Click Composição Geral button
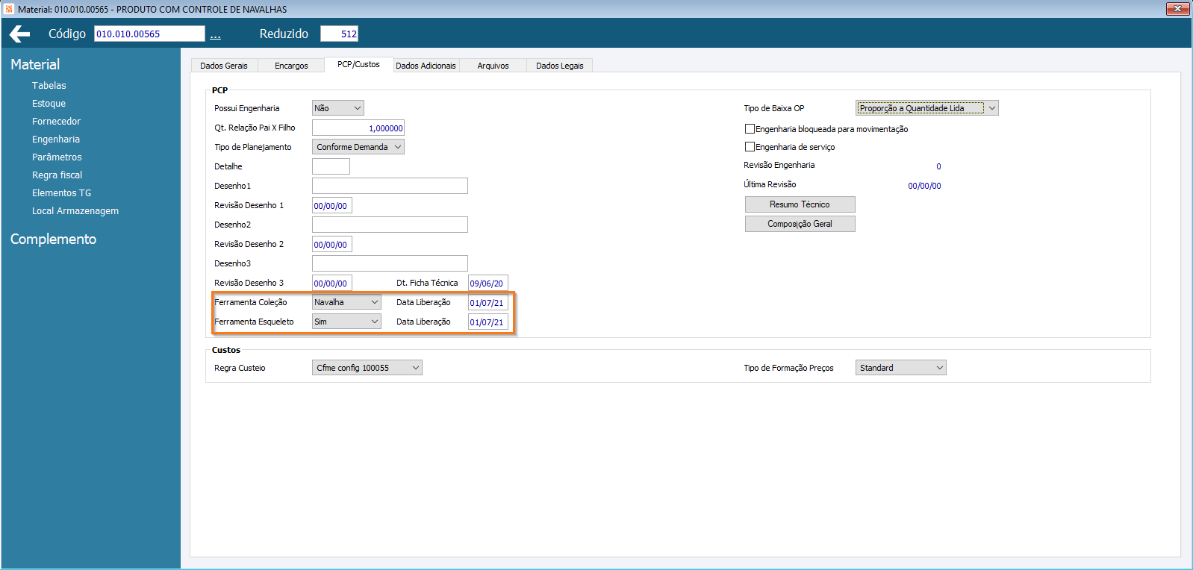This screenshot has width=1193, height=570. (800, 224)
